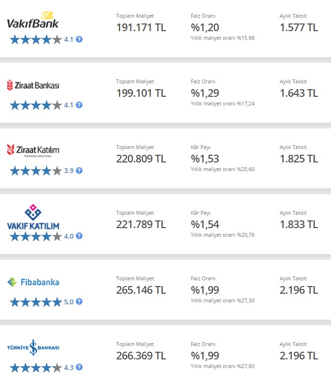Click the Fibabanka logo

point(33,282)
